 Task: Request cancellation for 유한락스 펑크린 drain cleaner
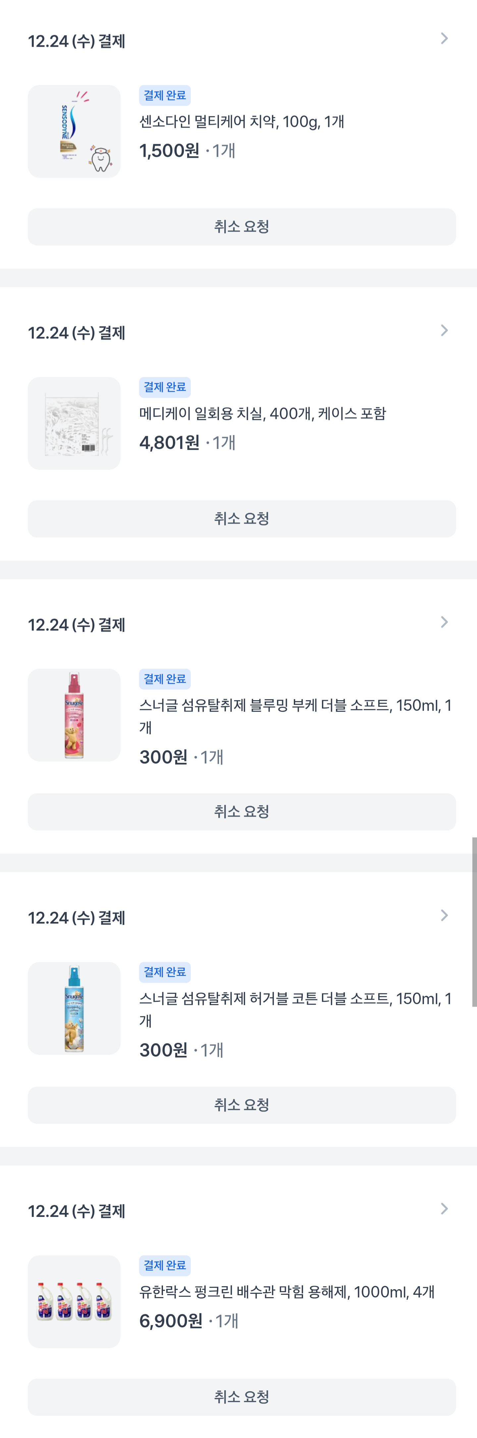[241, 1397]
